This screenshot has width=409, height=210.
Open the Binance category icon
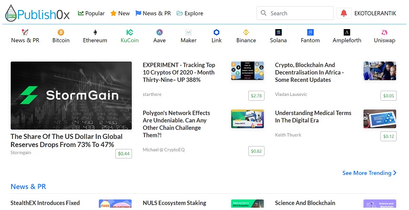tap(246, 32)
